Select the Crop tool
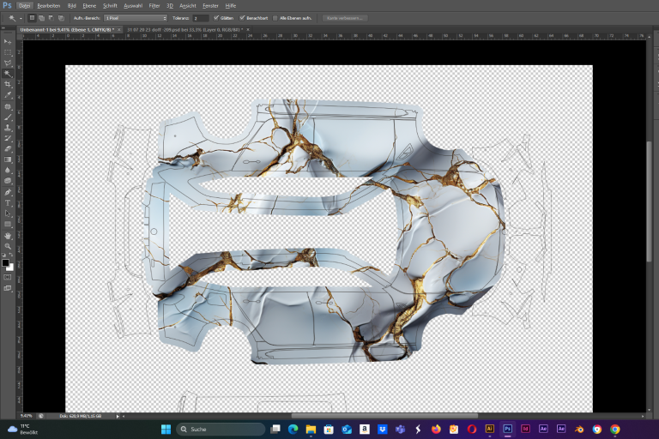 [x=8, y=84]
